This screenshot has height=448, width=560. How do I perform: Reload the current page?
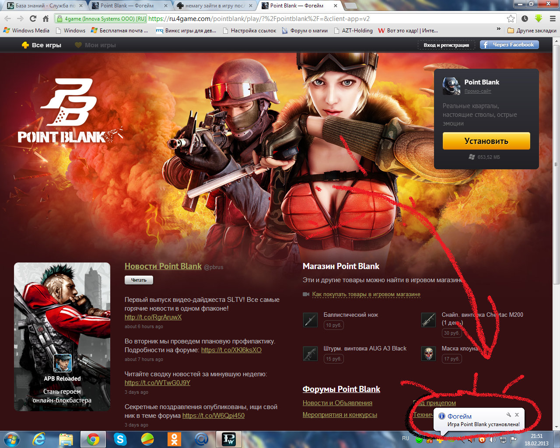(x=33, y=18)
